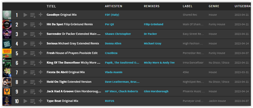Image resolution: width=253 pixels, height=108 pixels.
Task: Open album artwork thumbnail for track 5
Action: (x=7, y=53)
